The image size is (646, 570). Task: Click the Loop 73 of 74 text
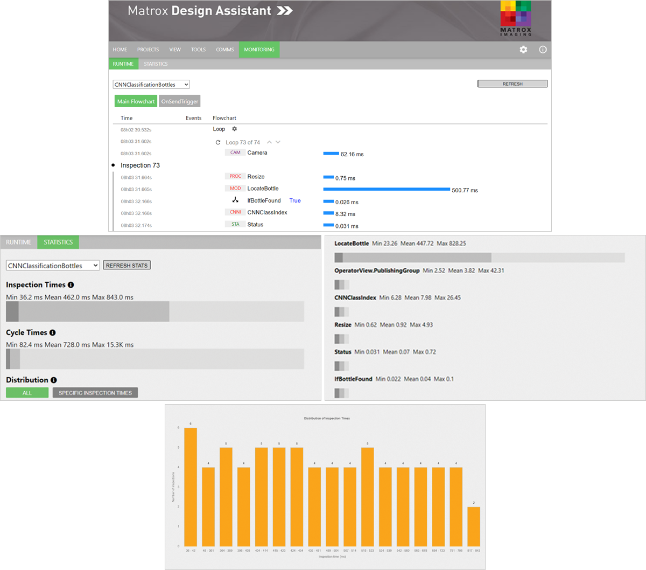tap(243, 142)
